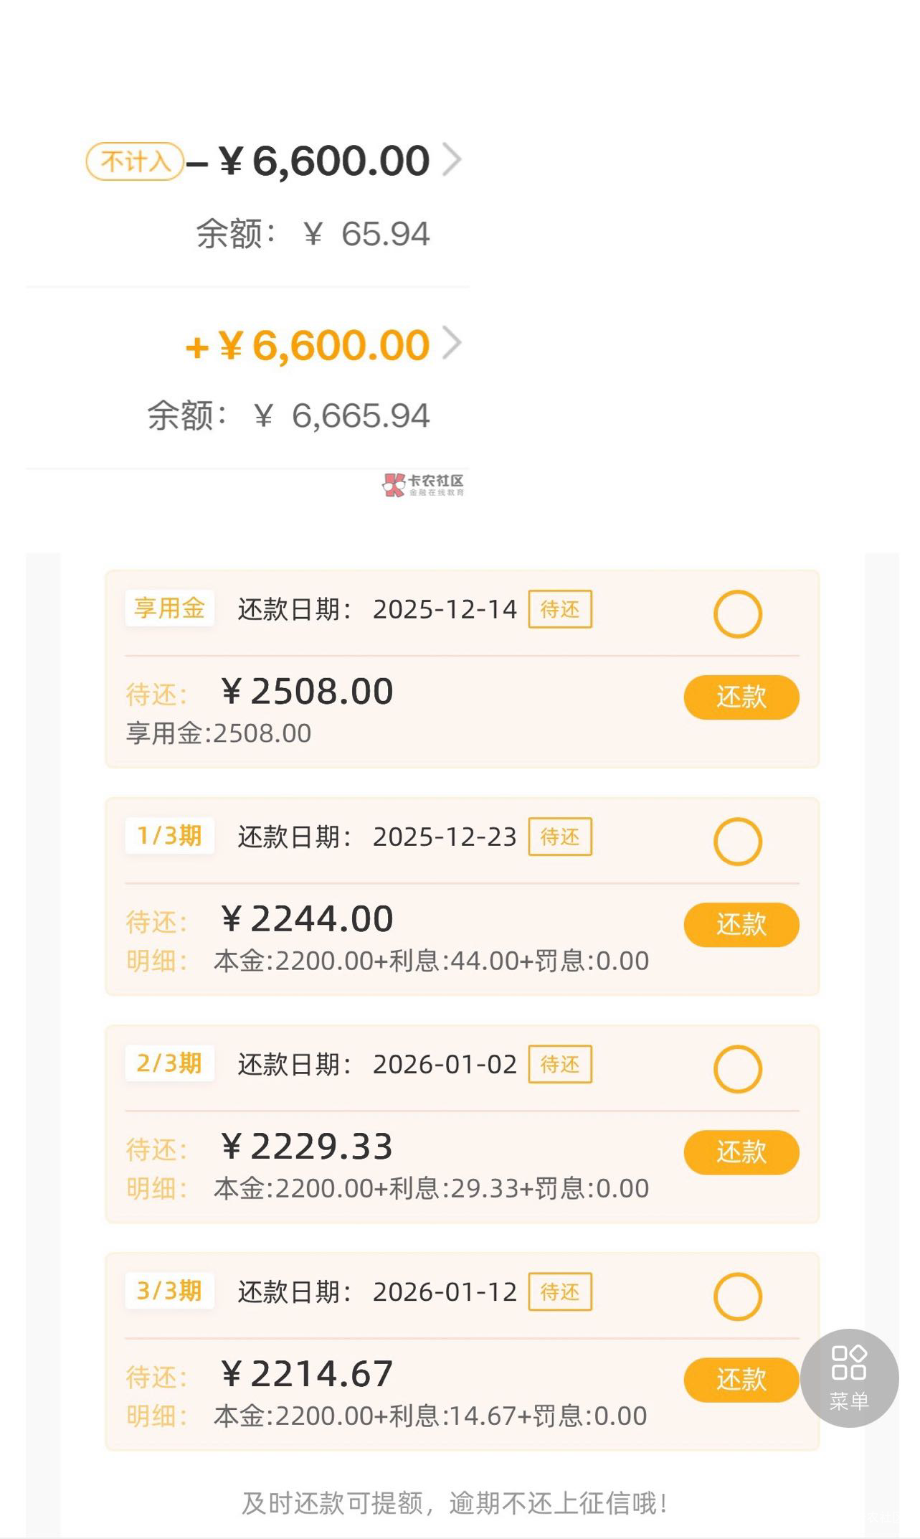Click the 不计入 tag badge
The image size is (920, 1539).
coord(135,161)
